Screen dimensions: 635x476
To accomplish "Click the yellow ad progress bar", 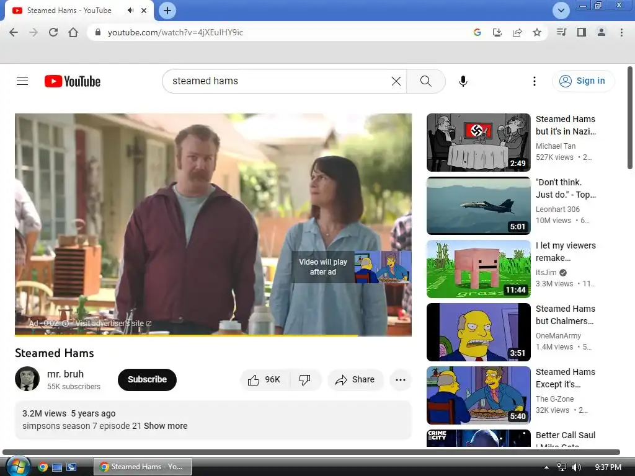I will click(x=213, y=335).
